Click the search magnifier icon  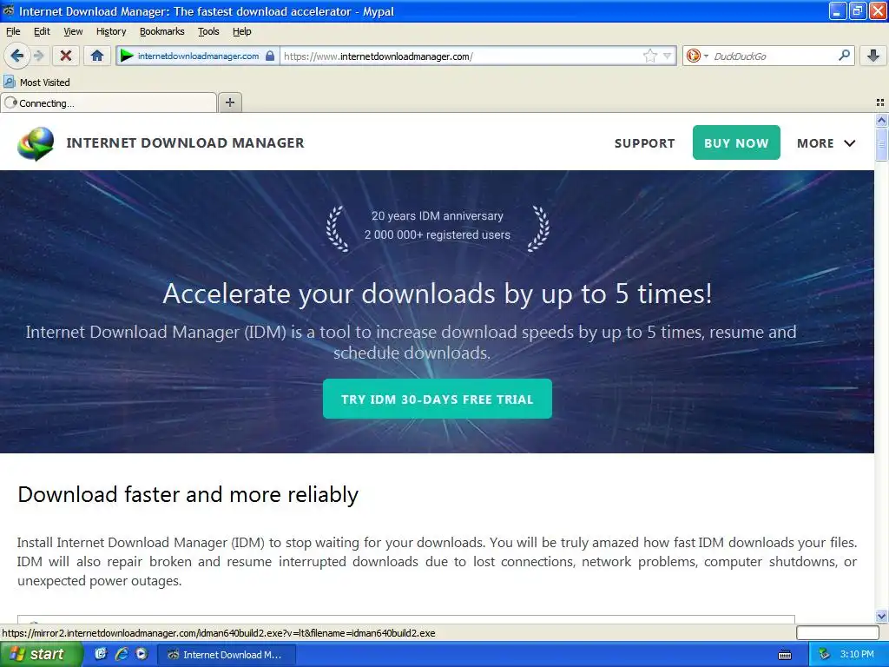tap(844, 55)
